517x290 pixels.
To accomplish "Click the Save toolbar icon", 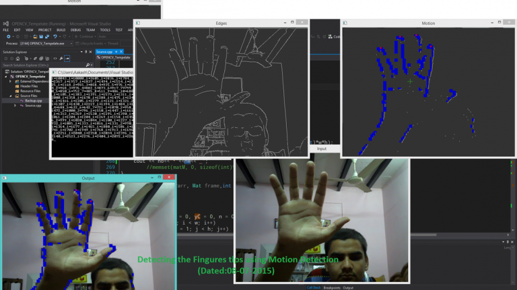I will (x=41, y=36).
